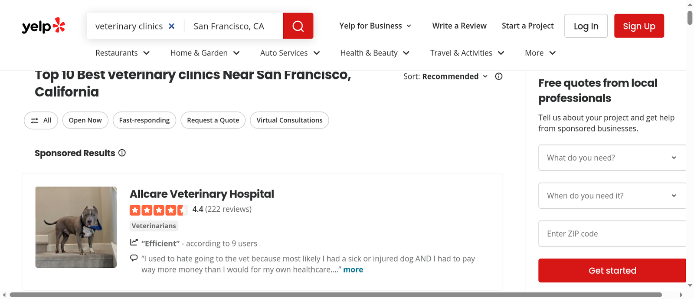Click the Get started button

pos(612,271)
